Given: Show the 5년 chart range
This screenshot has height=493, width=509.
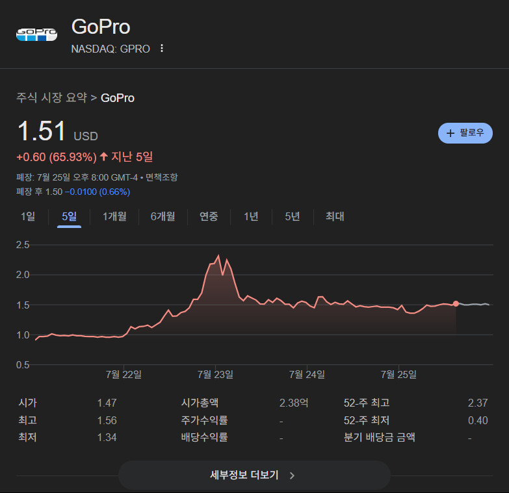Looking at the screenshot, I should (293, 216).
